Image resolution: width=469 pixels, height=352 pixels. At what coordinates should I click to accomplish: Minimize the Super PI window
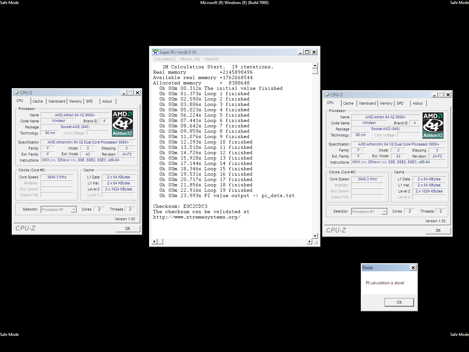coord(300,52)
